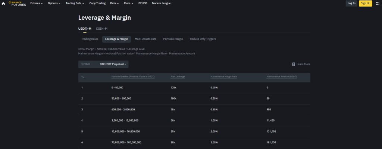The height and width of the screenshot is (149, 382).
Task: Go to the home icon in the top bar
Action: (x=3, y=3)
